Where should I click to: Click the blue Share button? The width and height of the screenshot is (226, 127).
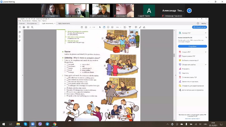(x=199, y=27)
